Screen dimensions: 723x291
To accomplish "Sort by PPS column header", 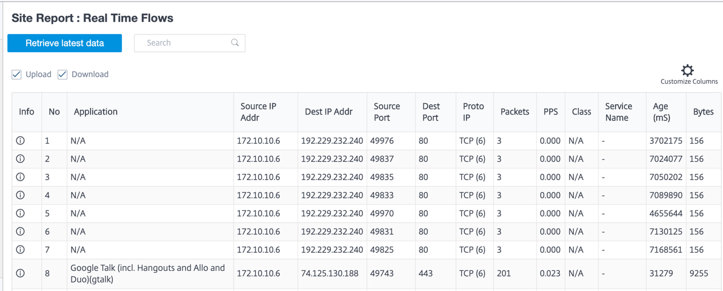I will (550, 112).
